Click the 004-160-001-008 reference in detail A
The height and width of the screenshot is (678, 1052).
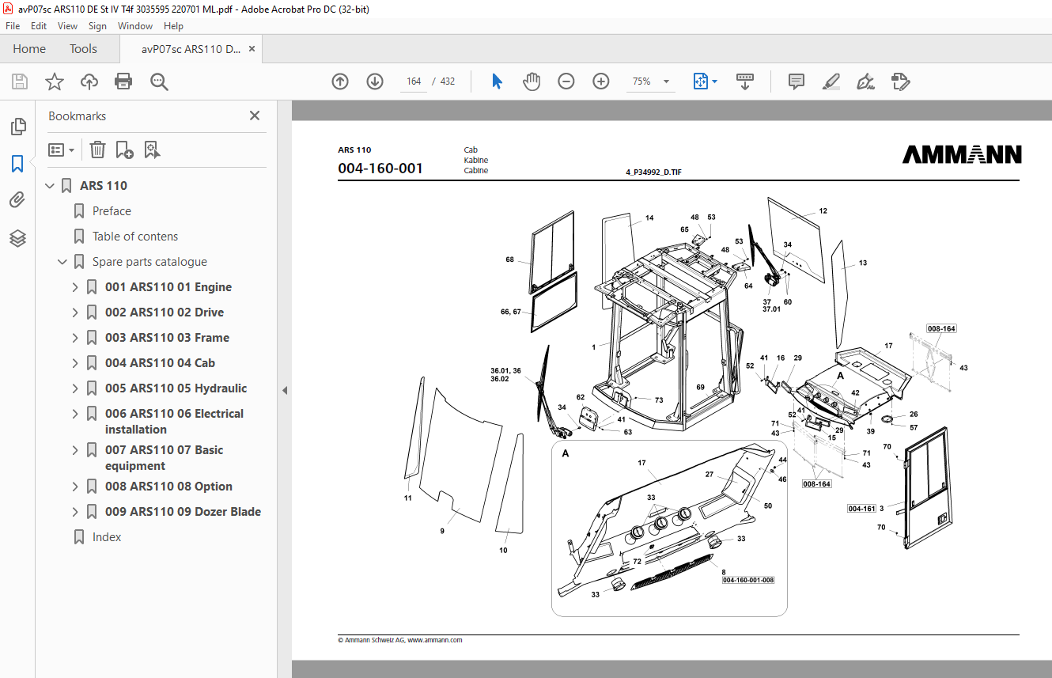(x=747, y=580)
